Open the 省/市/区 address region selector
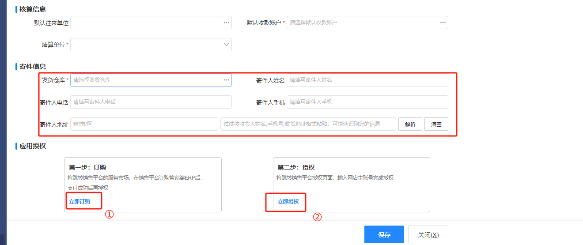This screenshot has height=245, width=583. coord(144,124)
